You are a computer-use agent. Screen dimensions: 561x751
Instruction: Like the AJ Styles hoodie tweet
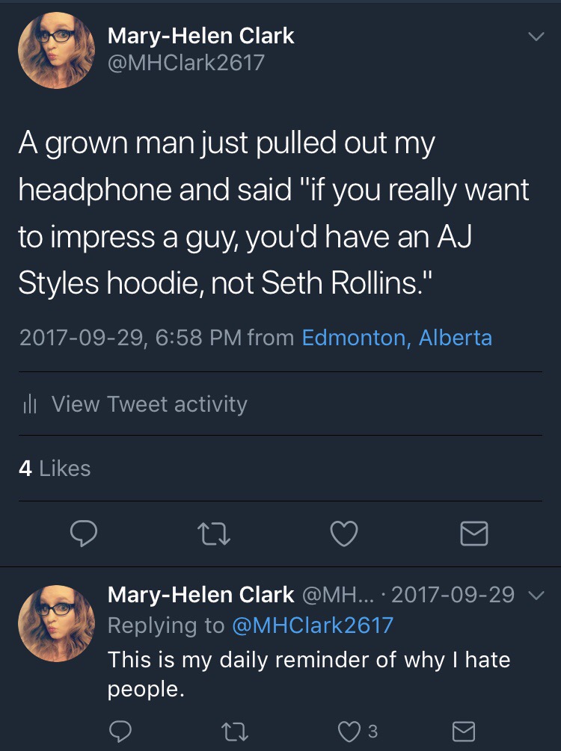click(x=344, y=533)
